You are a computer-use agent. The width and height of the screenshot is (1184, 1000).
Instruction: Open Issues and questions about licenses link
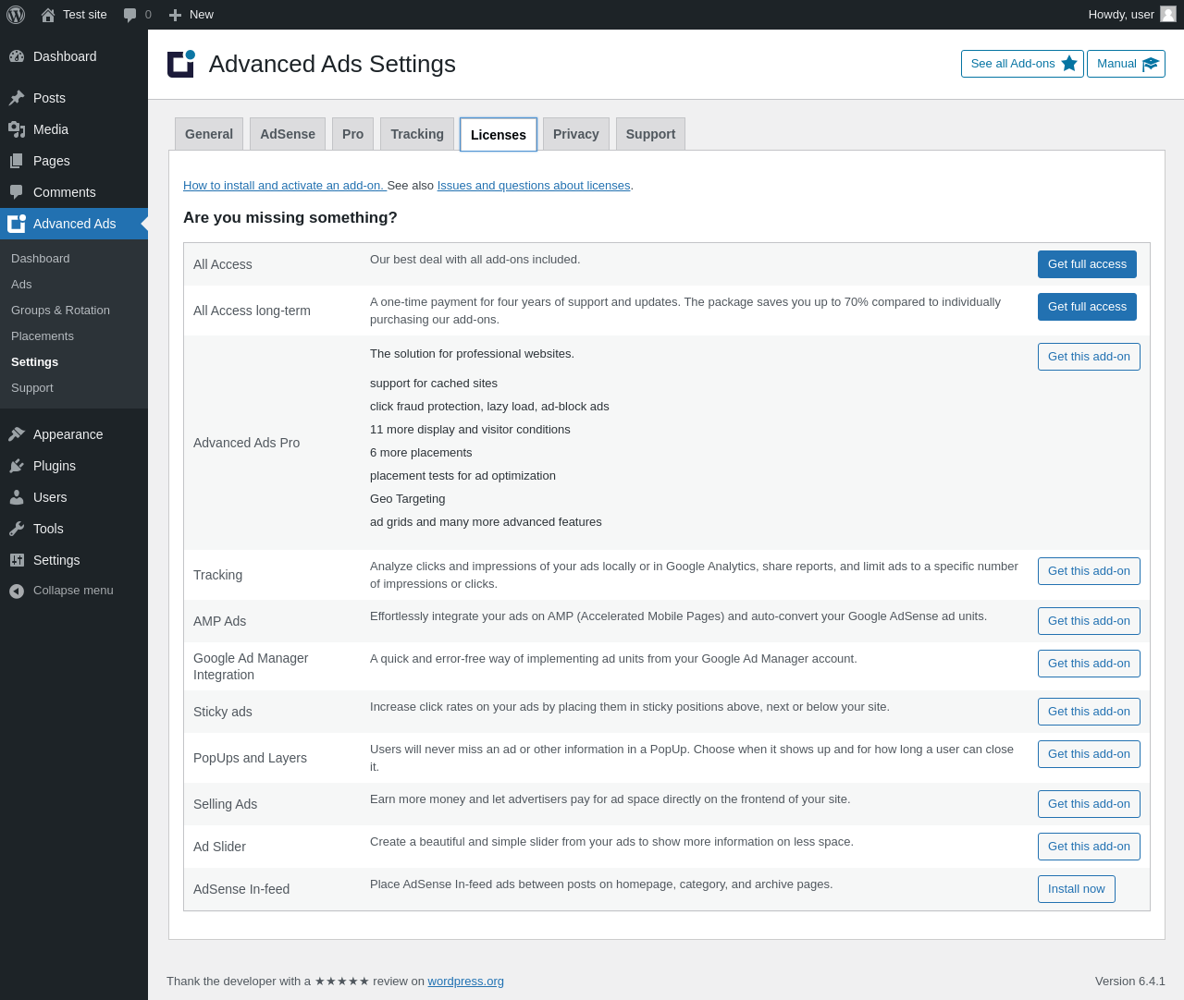click(x=534, y=186)
